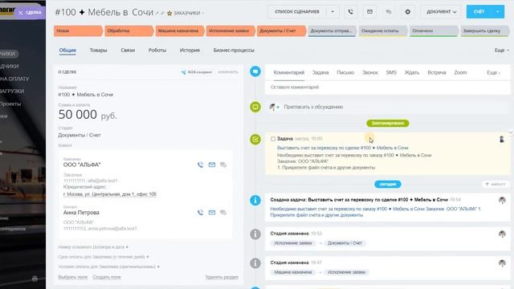Expand the Счёт button arrow
The image size is (514, 289).
[x=498, y=12]
